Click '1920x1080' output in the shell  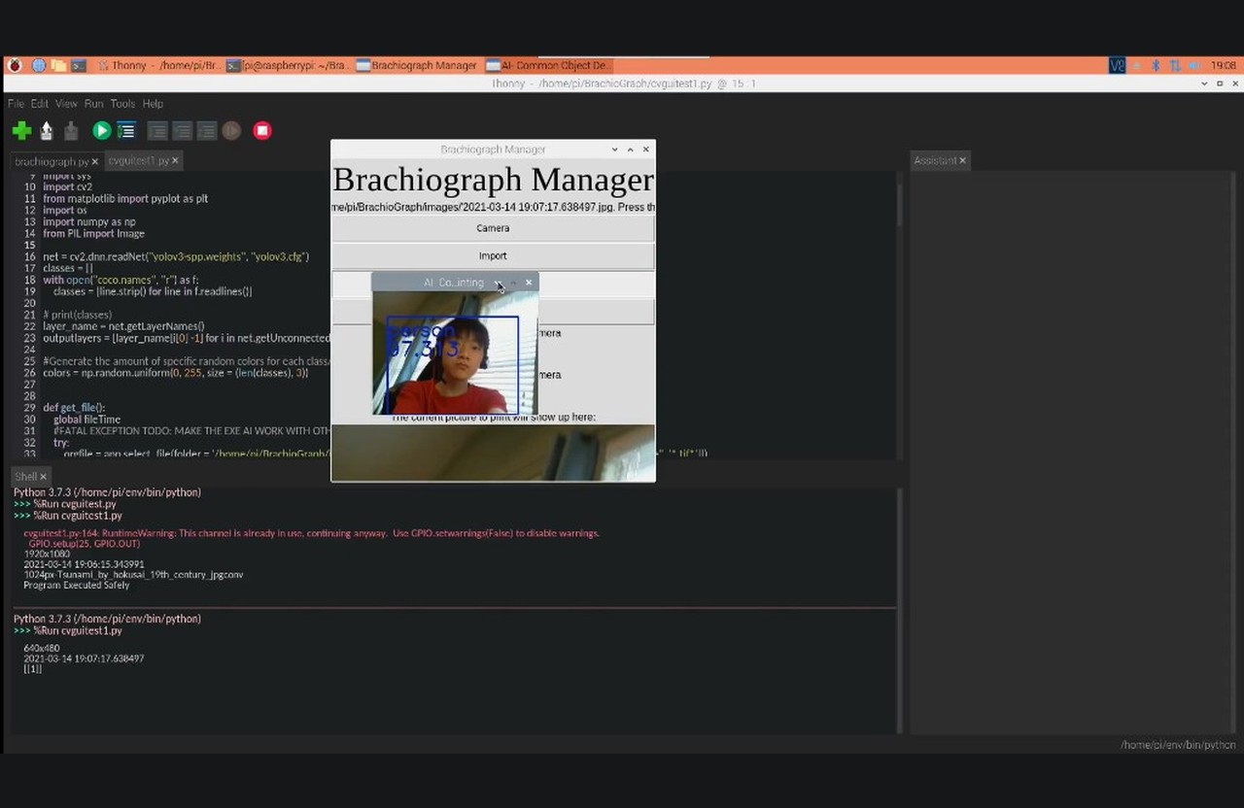(x=47, y=554)
